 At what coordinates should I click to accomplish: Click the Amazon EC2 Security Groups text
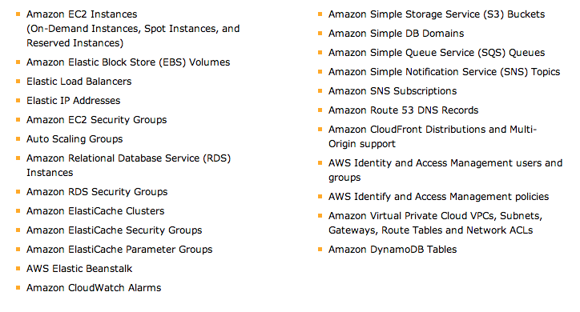click(x=97, y=120)
